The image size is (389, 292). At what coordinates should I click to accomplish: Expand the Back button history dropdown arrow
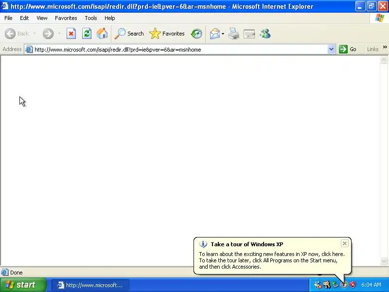(x=35, y=34)
